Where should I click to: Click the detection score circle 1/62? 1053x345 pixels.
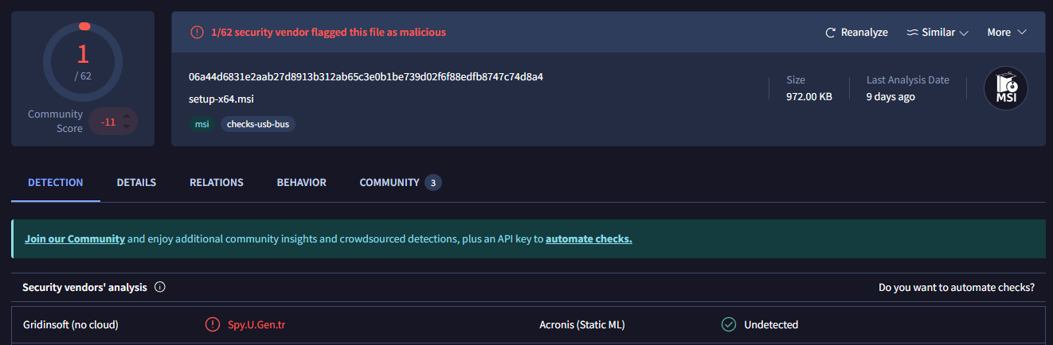pyautogui.click(x=83, y=62)
